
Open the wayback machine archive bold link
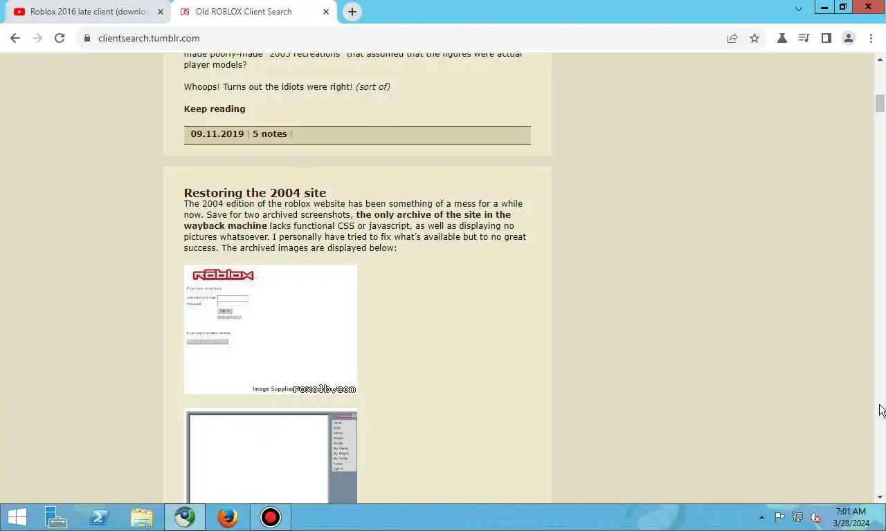point(347,220)
